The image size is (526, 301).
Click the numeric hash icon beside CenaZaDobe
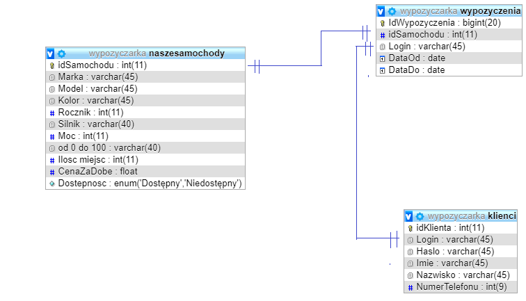click(x=52, y=172)
